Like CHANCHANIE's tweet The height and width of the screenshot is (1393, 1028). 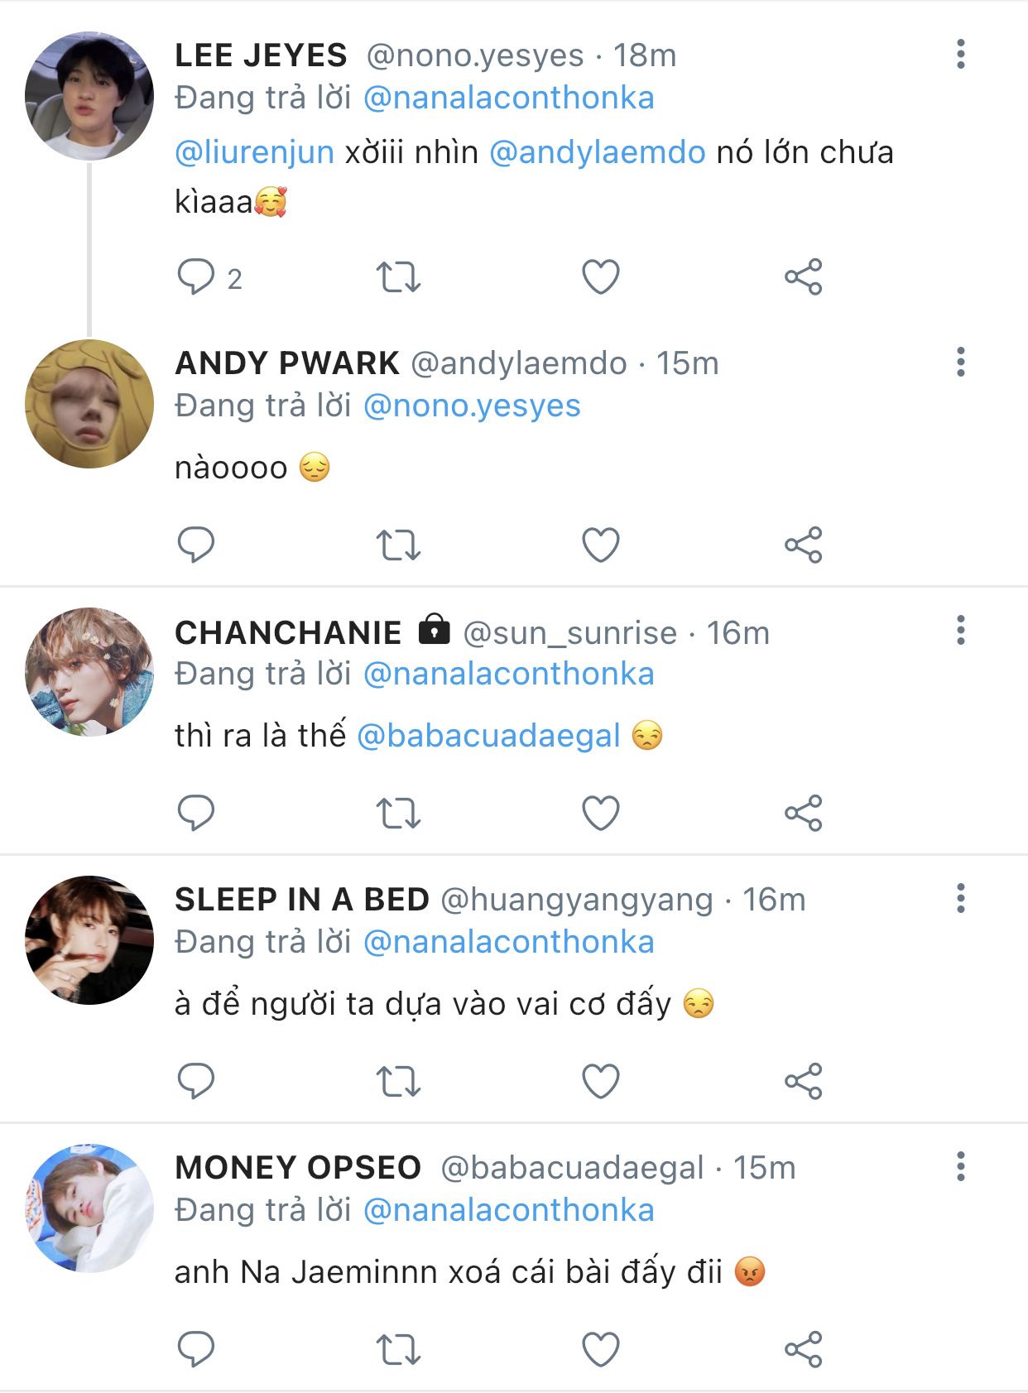(601, 813)
